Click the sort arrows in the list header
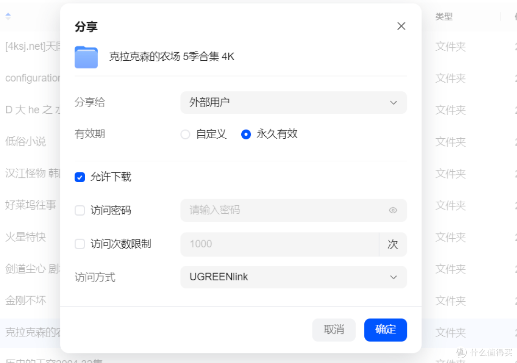 8,16
